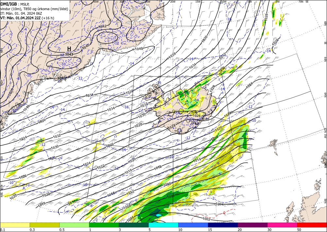This screenshot has width=327, height=232.
Task: Click the light green 0.5–1 mm legend swatch
Action: point(74,225)
